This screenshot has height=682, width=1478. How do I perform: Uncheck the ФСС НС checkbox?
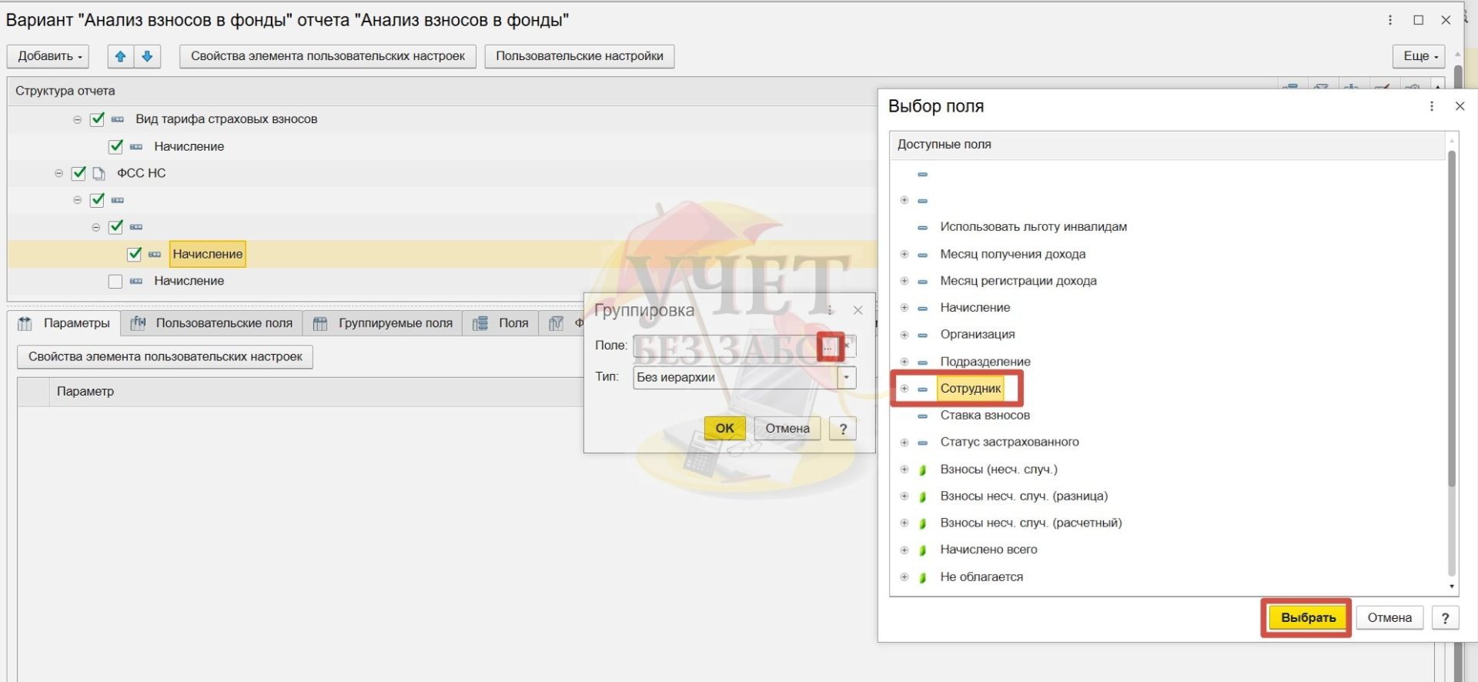pos(79,173)
